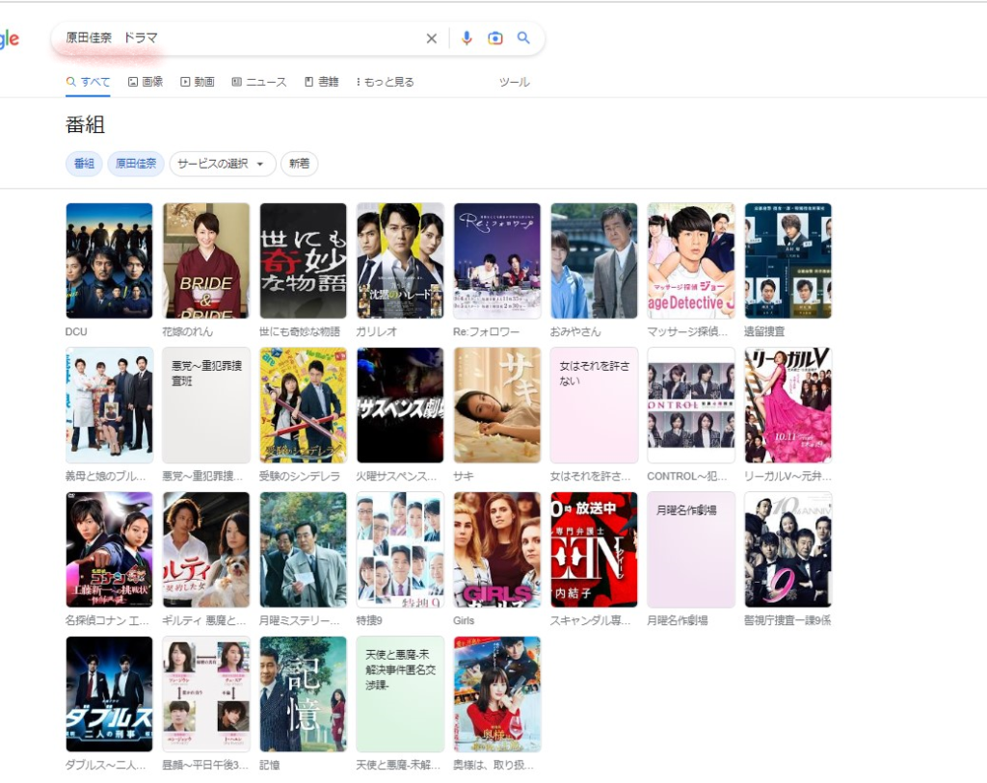Open the サービスの選択 dropdown
The height and width of the screenshot is (783, 987).
click(223, 164)
